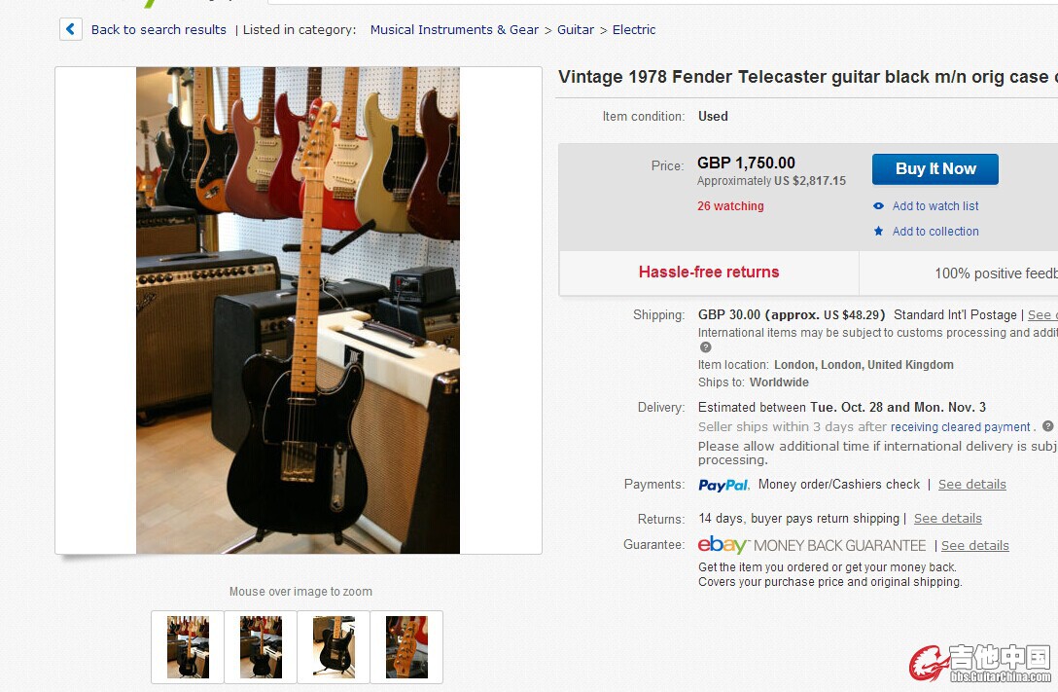Image resolution: width=1058 pixels, height=692 pixels.
Task: See details for Payments
Action: [971, 484]
